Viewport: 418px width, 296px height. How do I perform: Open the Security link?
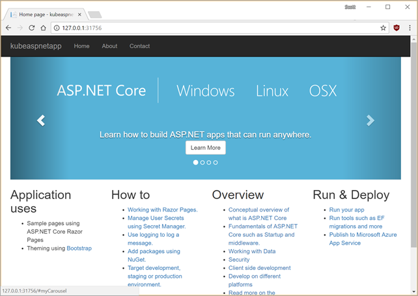[239, 260]
